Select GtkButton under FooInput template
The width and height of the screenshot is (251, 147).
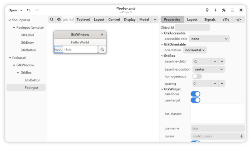tap(28, 50)
